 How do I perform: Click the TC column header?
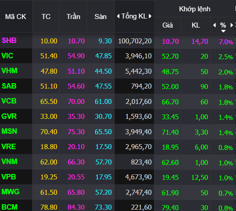point(46,17)
